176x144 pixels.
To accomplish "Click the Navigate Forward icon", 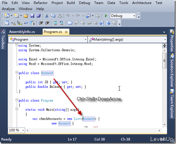I will [98, 16].
